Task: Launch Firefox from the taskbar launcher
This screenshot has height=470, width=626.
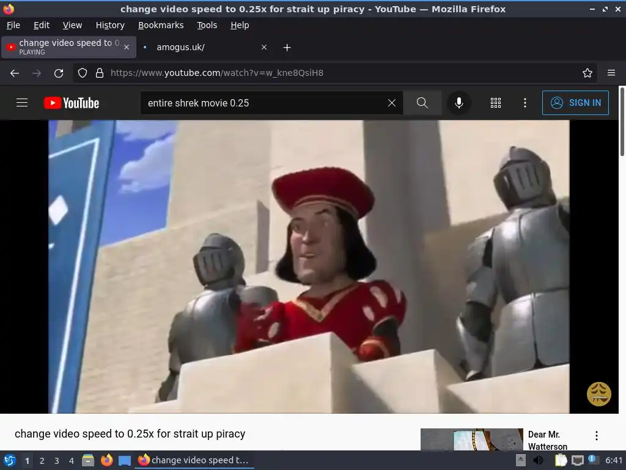Action: click(x=106, y=460)
